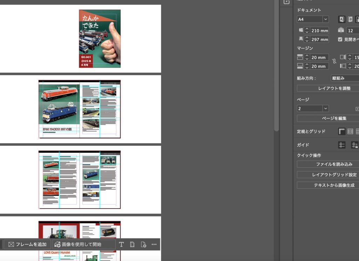
Task: Click the top margin icon
Action: [x=300, y=57]
